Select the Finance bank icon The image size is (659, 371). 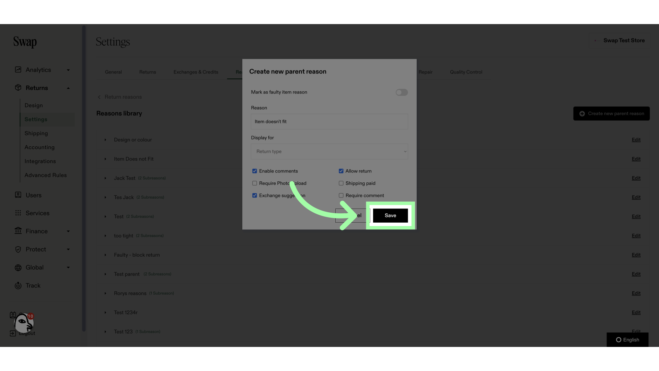click(x=18, y=231)
